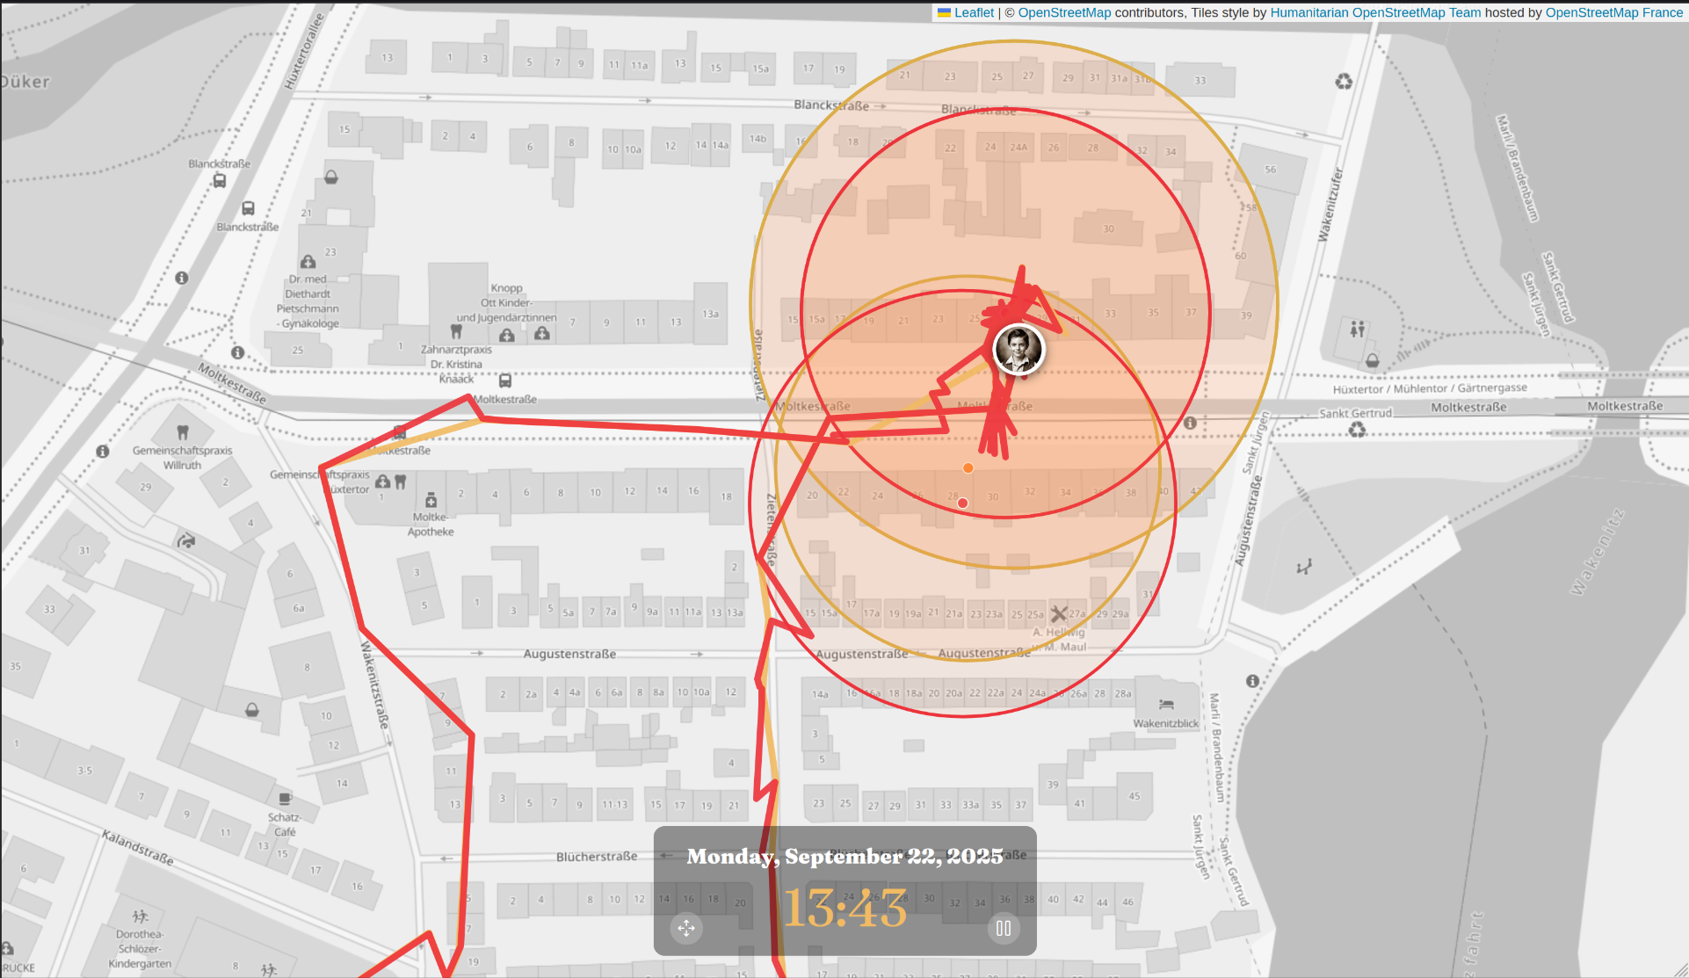Image resolution: width=1689 pixels, height=978 pixels.
Task: Click the portrait avatar map marker
Action: click(1018, 349)
